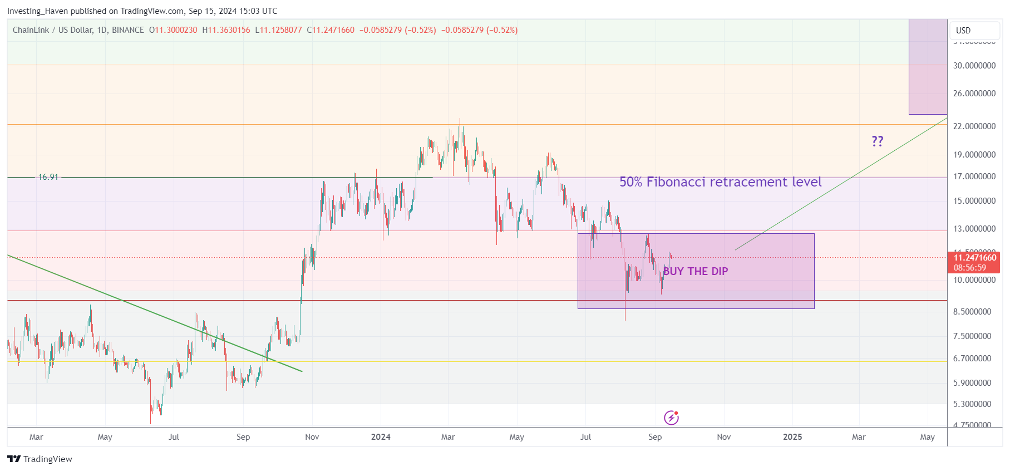Click the lightning bolt event icon near Sep
Image resolution: width=1010 pixels, height=471 pixels.
671,418
